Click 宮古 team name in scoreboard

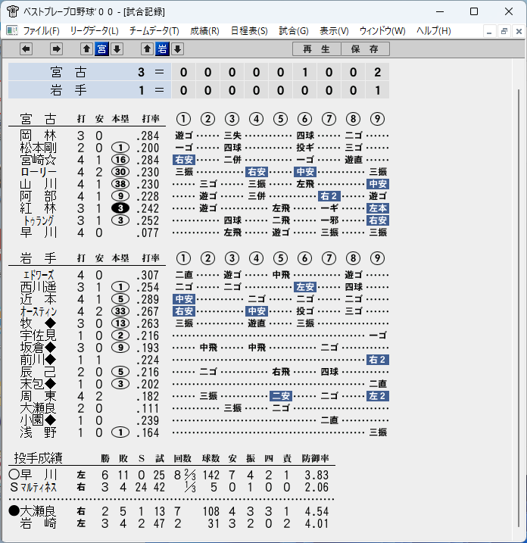[68, 72]
